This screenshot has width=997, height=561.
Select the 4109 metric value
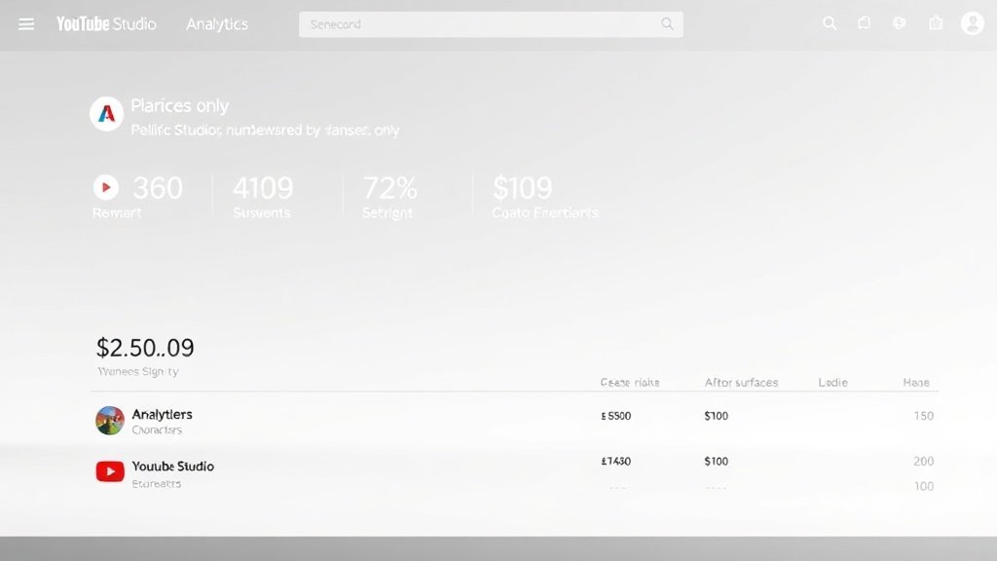point(263,188)
